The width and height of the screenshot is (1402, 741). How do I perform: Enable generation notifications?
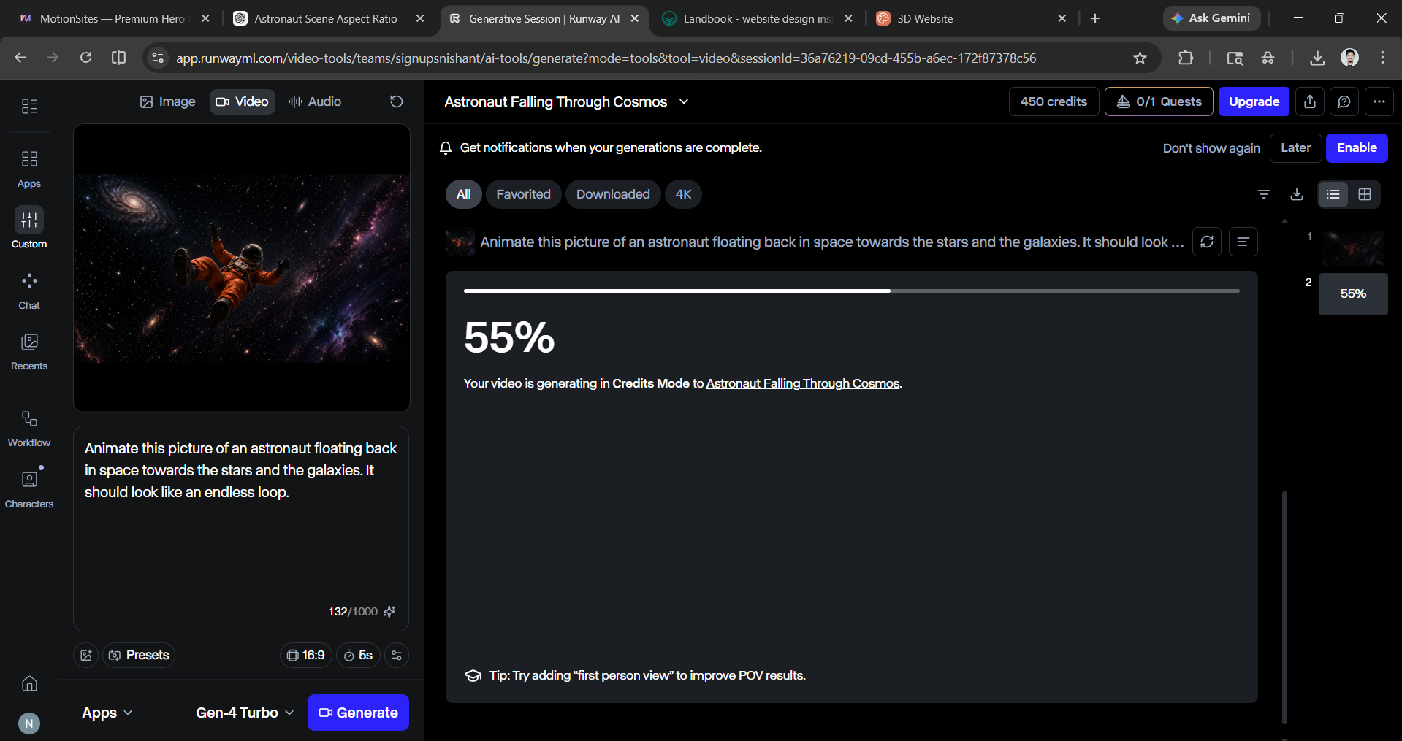[1357, 148]
